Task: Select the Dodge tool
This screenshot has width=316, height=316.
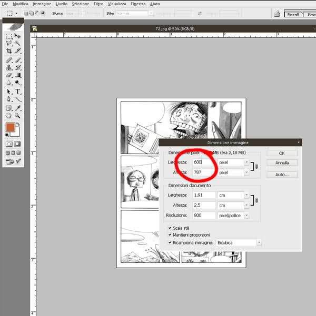Action: click(x=17, y=83)
